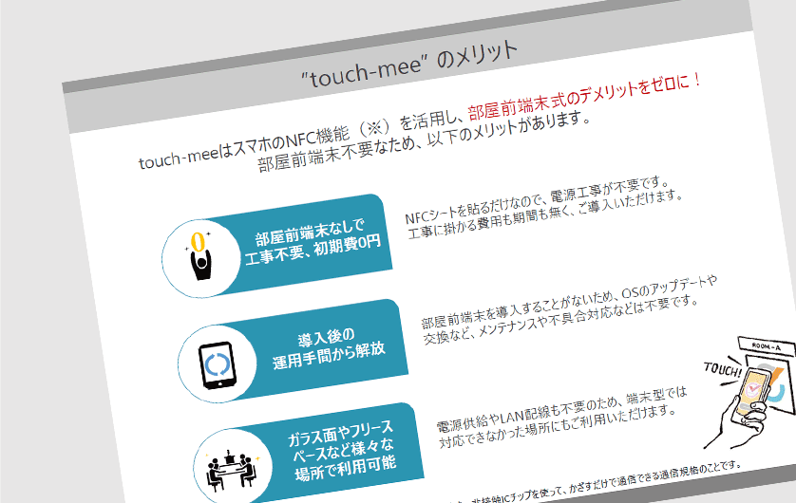Image resolution: width=796 pixels, height=503 pixels.
Task: Click the "touch-mee" のメリット slide title
Action: (x=409, y=63)
